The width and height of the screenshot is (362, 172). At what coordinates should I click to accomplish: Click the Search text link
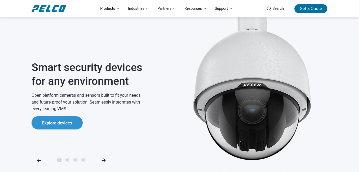(278, 8)
